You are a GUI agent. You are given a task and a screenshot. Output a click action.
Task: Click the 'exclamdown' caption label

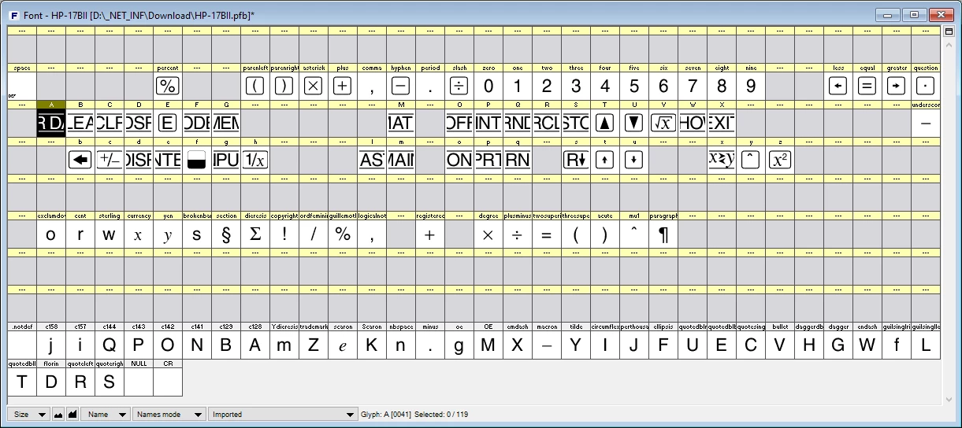pyautogui.click(x=51, y=216)
